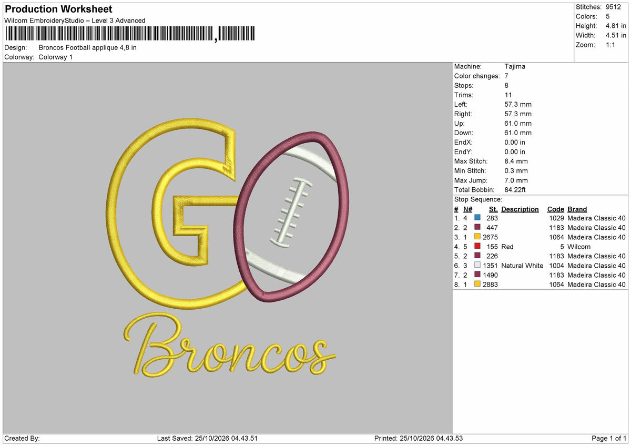This screenshot has width=631, height=446.
Task: Pick the red swatch labeled Red
Action: [x=477, y=247]
